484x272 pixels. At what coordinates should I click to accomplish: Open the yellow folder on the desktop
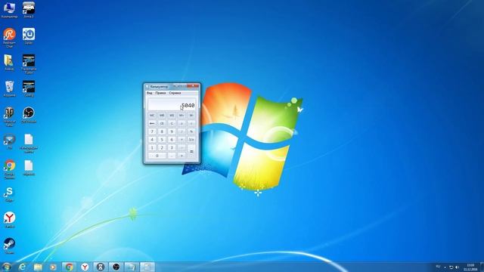coord(9,63)
